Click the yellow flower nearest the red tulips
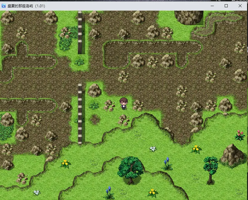Image resolution: width=248 pixels, height=200 pixels. [196, 149]
